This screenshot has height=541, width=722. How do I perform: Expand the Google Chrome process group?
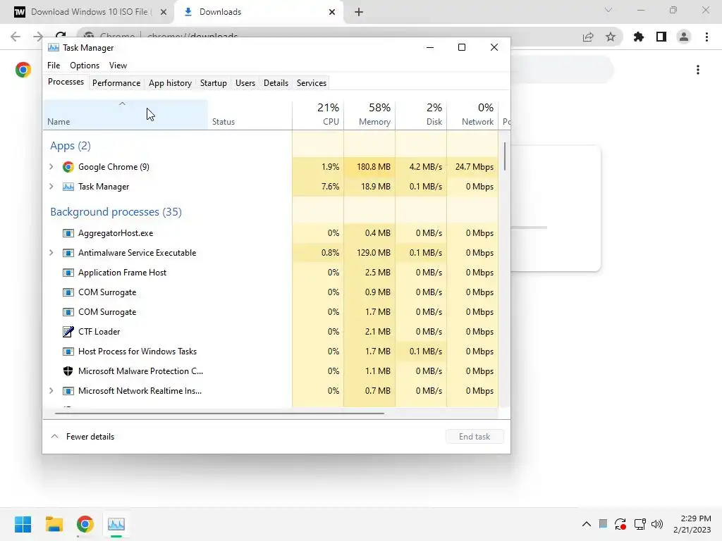[51, 167]
